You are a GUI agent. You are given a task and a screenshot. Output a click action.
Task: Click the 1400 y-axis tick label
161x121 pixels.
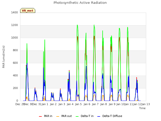15,12
